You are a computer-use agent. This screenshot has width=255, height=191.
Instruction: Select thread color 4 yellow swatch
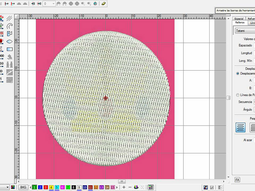(x=51, y=187)
